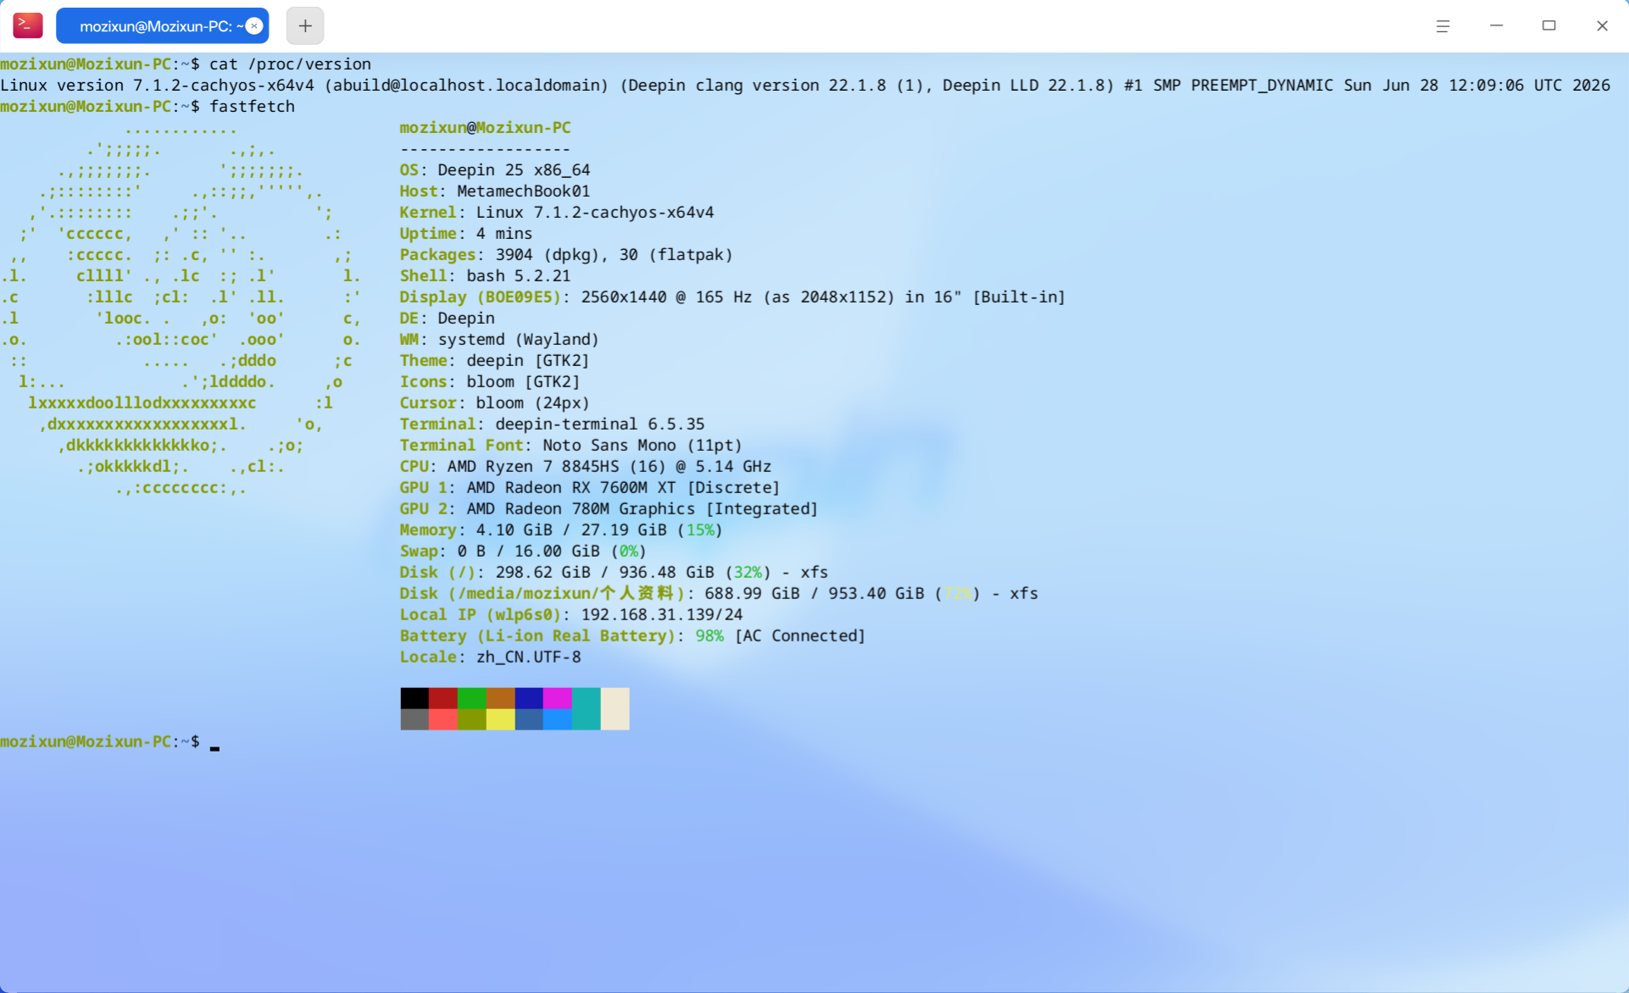Viewport: 1629px width, 993px height.
Task: Minimize the terminal window
Action: pyautogui.click(x=1496, y=26)
